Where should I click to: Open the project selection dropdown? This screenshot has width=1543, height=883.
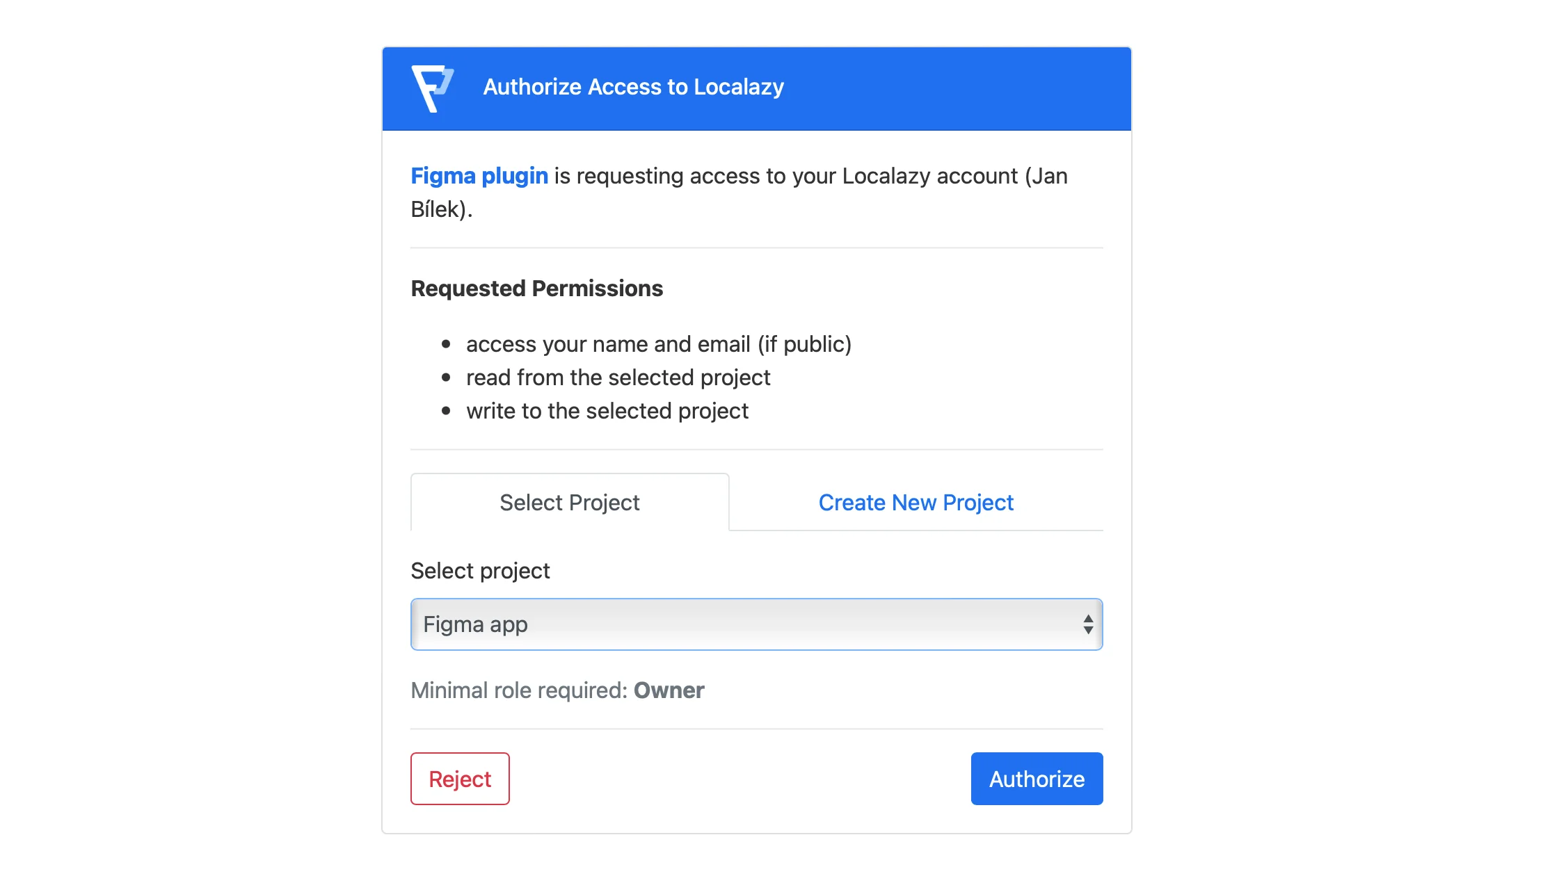(x=755, y=624)
